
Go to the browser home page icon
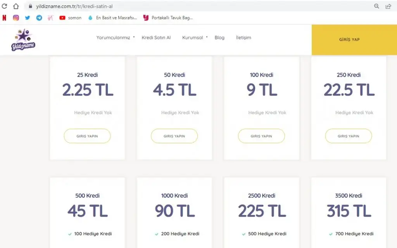point(16,6)
